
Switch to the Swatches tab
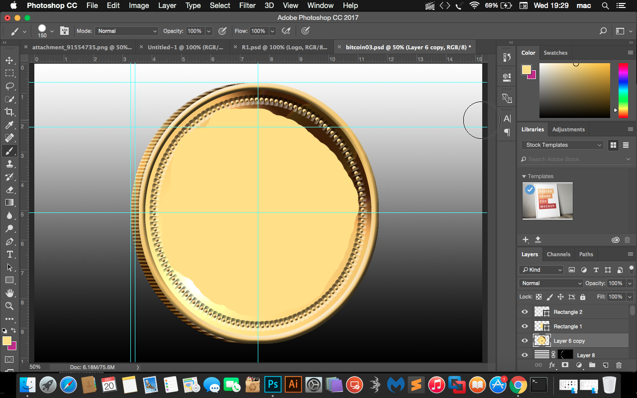(555, 53)
